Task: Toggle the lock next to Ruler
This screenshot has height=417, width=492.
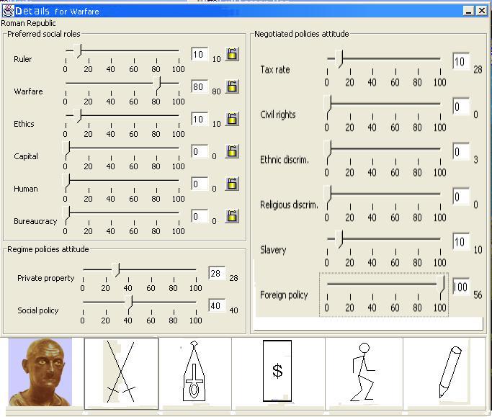Action: pos(232,54)
